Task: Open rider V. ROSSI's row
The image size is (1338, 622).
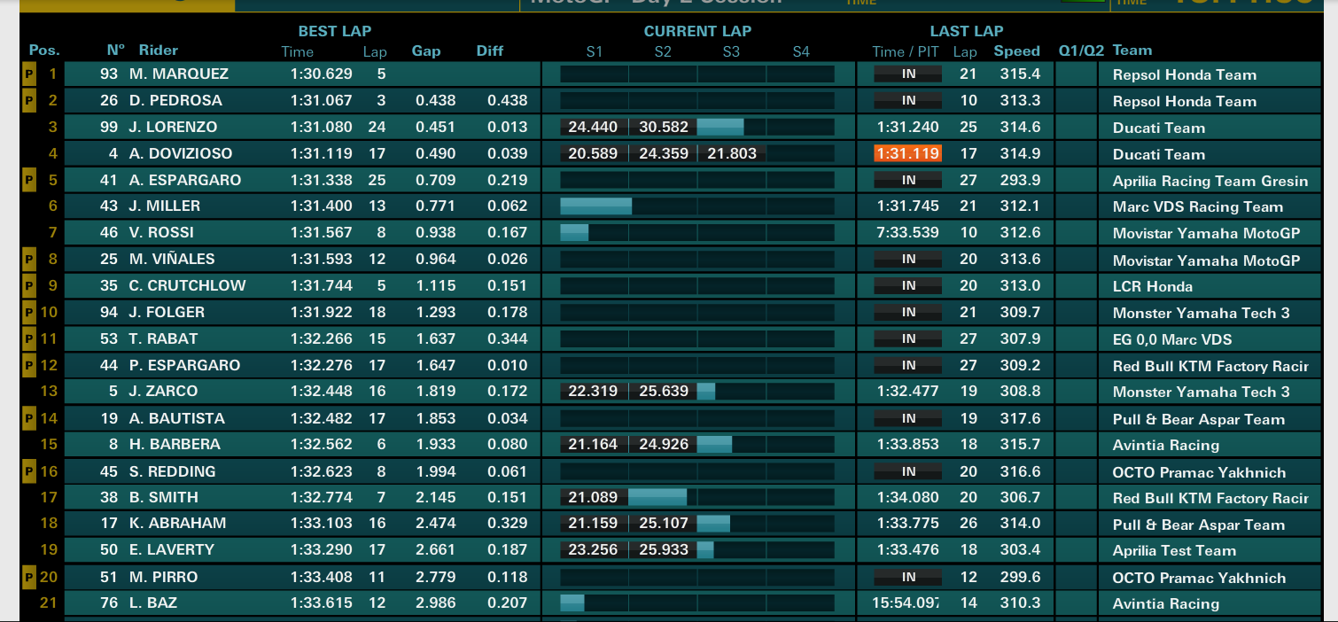Action: click(161, 233)
